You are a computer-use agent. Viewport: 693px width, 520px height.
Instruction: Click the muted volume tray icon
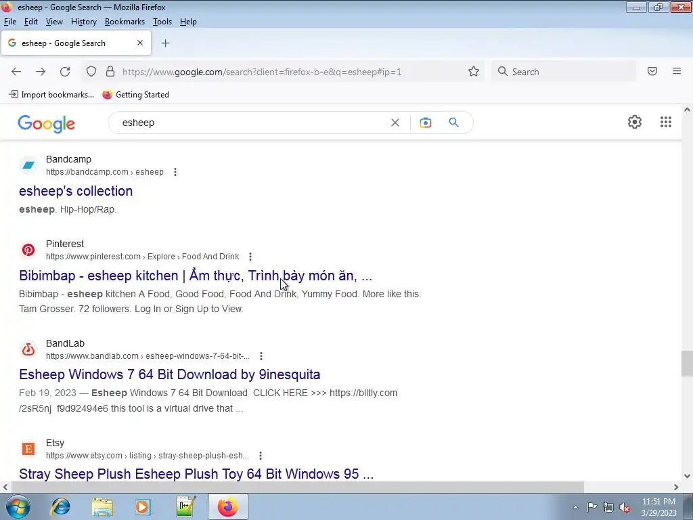625,507
